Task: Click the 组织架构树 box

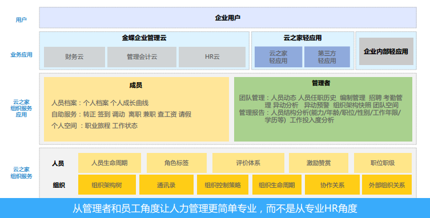Action: coord(107,185)
